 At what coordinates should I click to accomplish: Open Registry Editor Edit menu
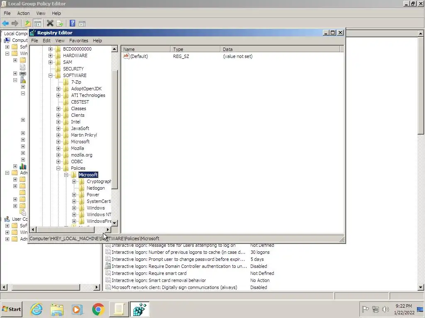pos(46,41)
